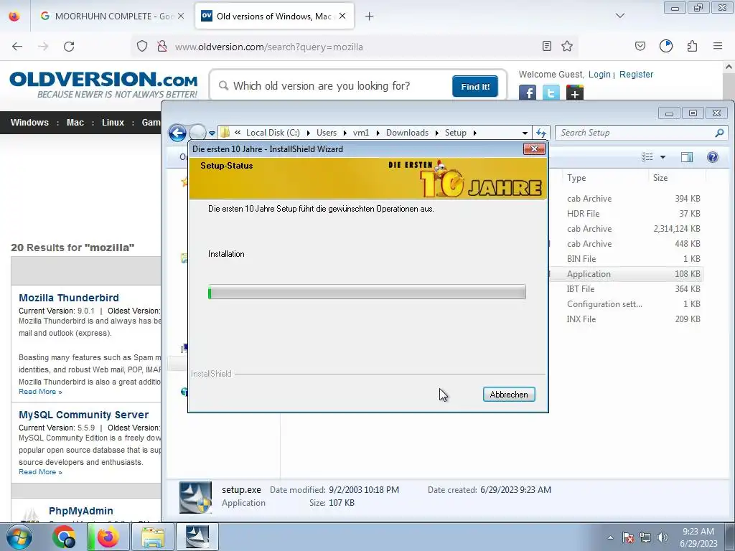Screen dimensions: 735x551
Task: Select Local Disk (C:) in breadcrumb
Action: pos(273,133)
